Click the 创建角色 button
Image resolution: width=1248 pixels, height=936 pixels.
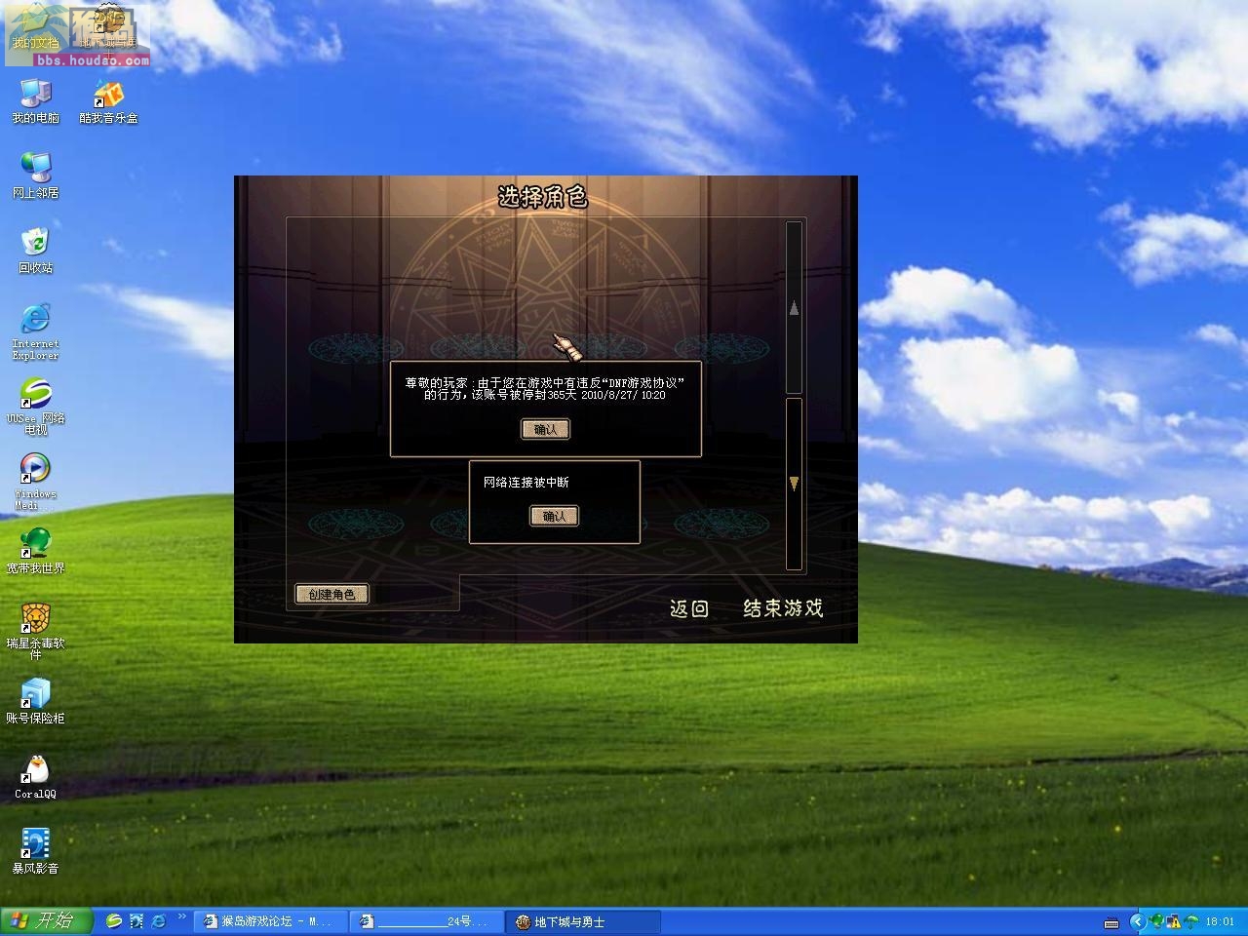[331, 594]
